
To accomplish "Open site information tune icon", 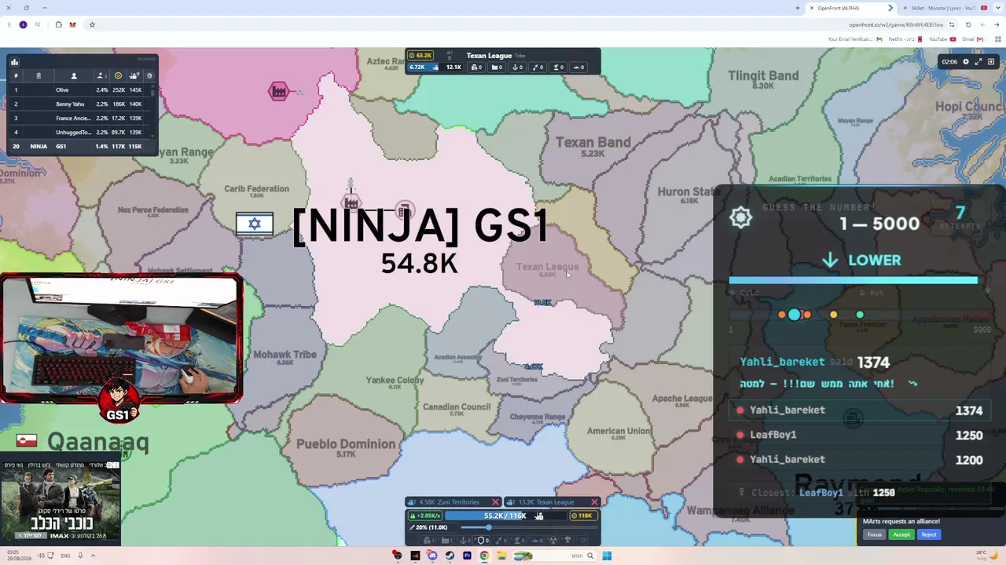I will tap(952, 24).
